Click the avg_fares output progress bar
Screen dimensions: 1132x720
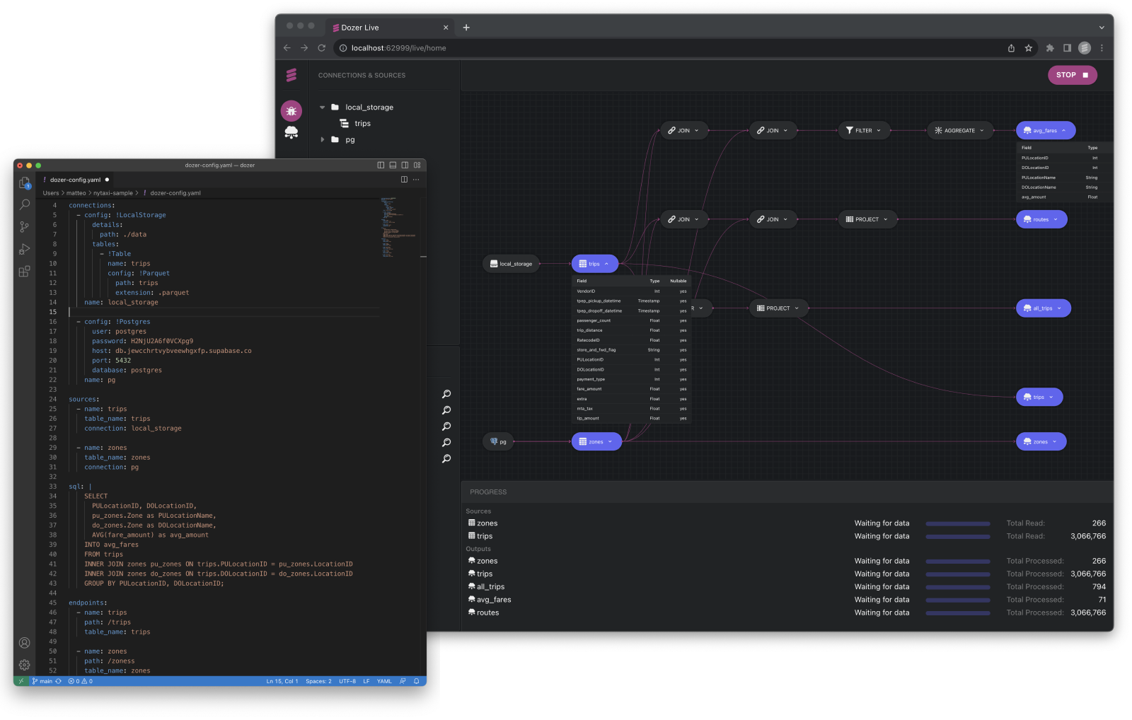958,600
